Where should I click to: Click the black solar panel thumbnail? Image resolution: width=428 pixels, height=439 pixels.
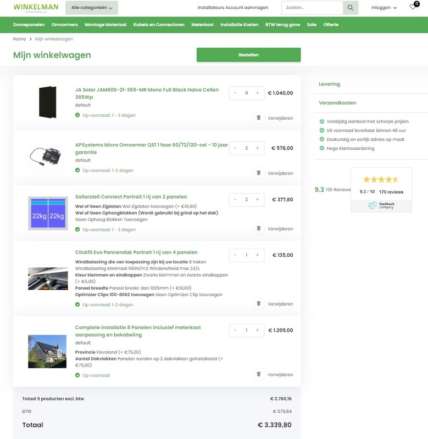pos(48,102)
